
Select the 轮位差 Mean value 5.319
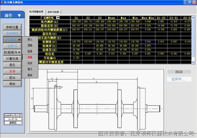point(112,54)
